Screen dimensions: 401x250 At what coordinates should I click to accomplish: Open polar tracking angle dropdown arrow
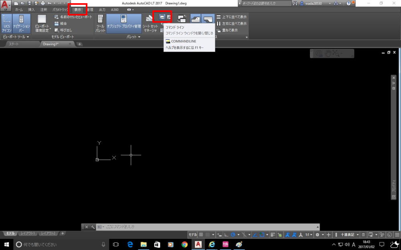(238, 235)
